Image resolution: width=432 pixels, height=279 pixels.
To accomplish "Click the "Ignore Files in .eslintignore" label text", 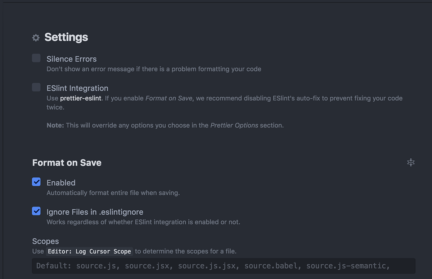I will (x=95, y=212).
